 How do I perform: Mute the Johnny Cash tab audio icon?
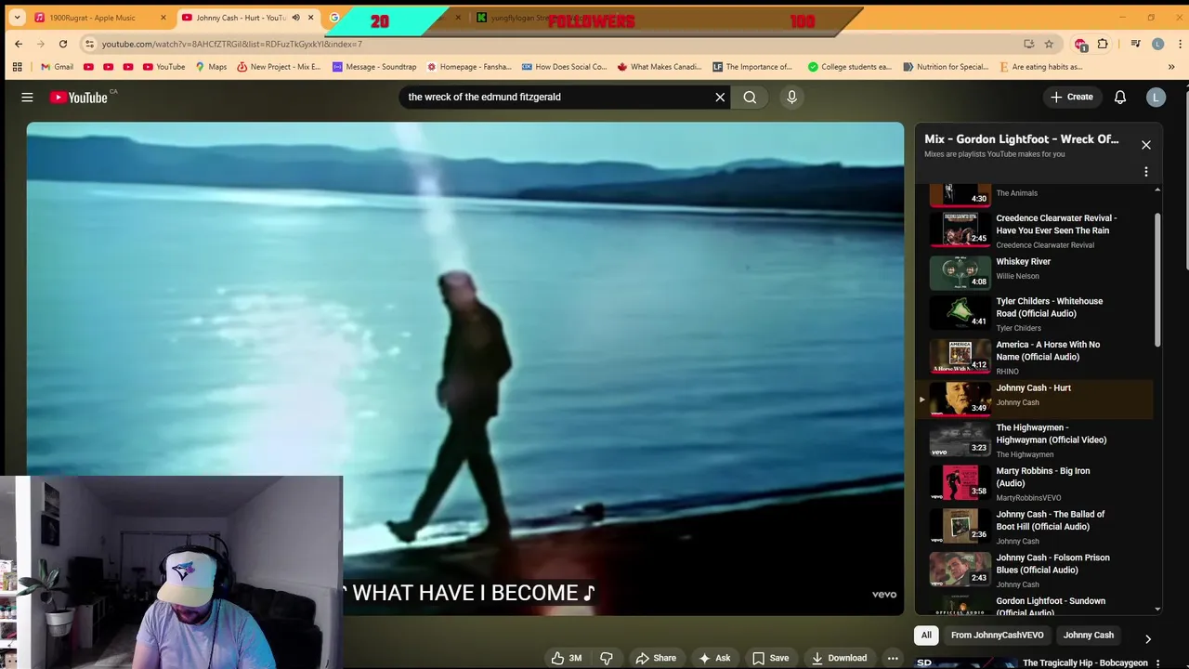pyautogui.click(x=295, y=18)
